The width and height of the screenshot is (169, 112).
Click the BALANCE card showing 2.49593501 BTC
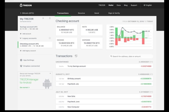click(66, 30)
